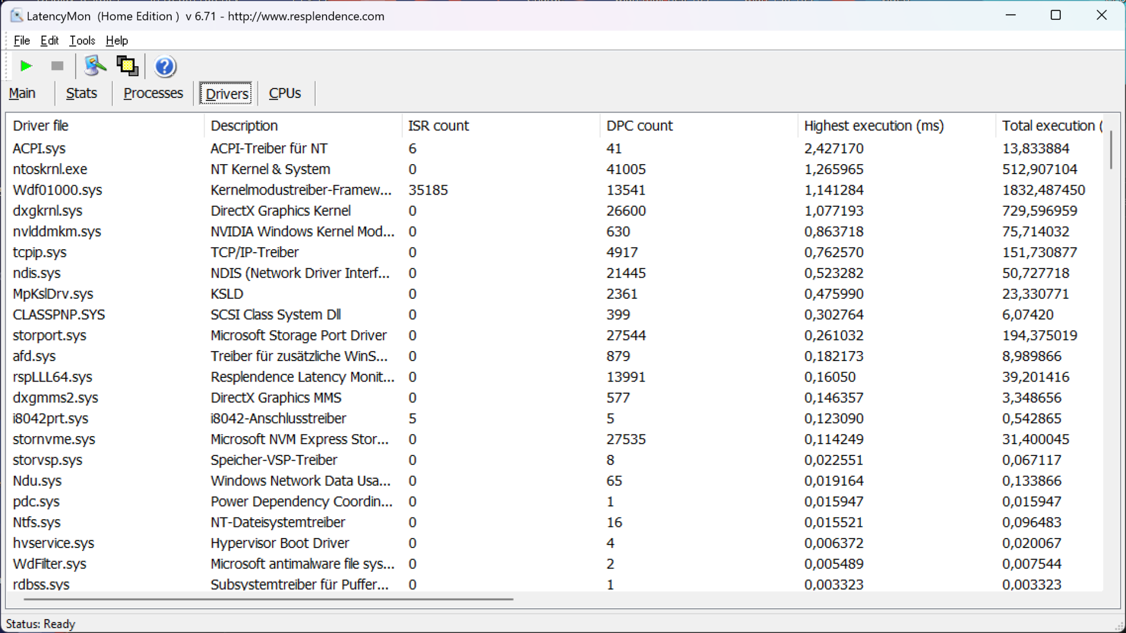
Task: Open the Tools menu
Action: point(82,40)
